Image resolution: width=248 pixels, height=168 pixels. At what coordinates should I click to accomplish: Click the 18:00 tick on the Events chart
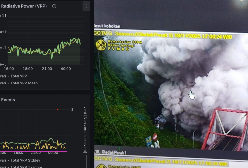coord(18,153)
